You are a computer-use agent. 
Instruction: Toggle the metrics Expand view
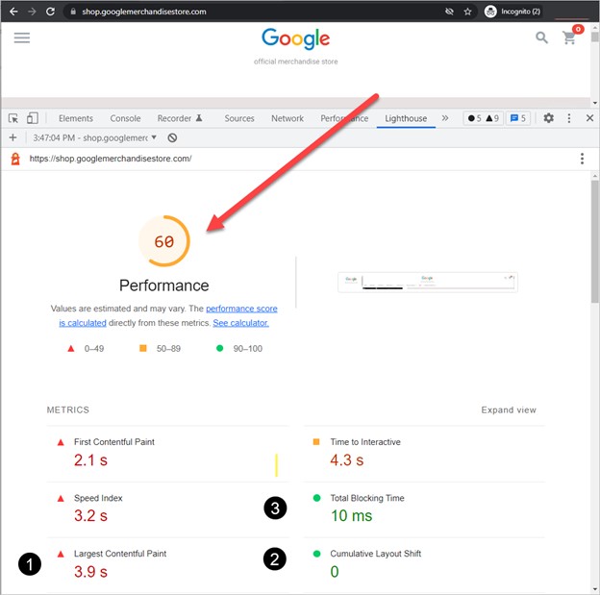click(x=509, y=409)
